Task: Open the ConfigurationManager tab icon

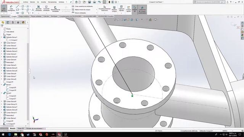Action: pyautogui.click(x=13, y=22)
